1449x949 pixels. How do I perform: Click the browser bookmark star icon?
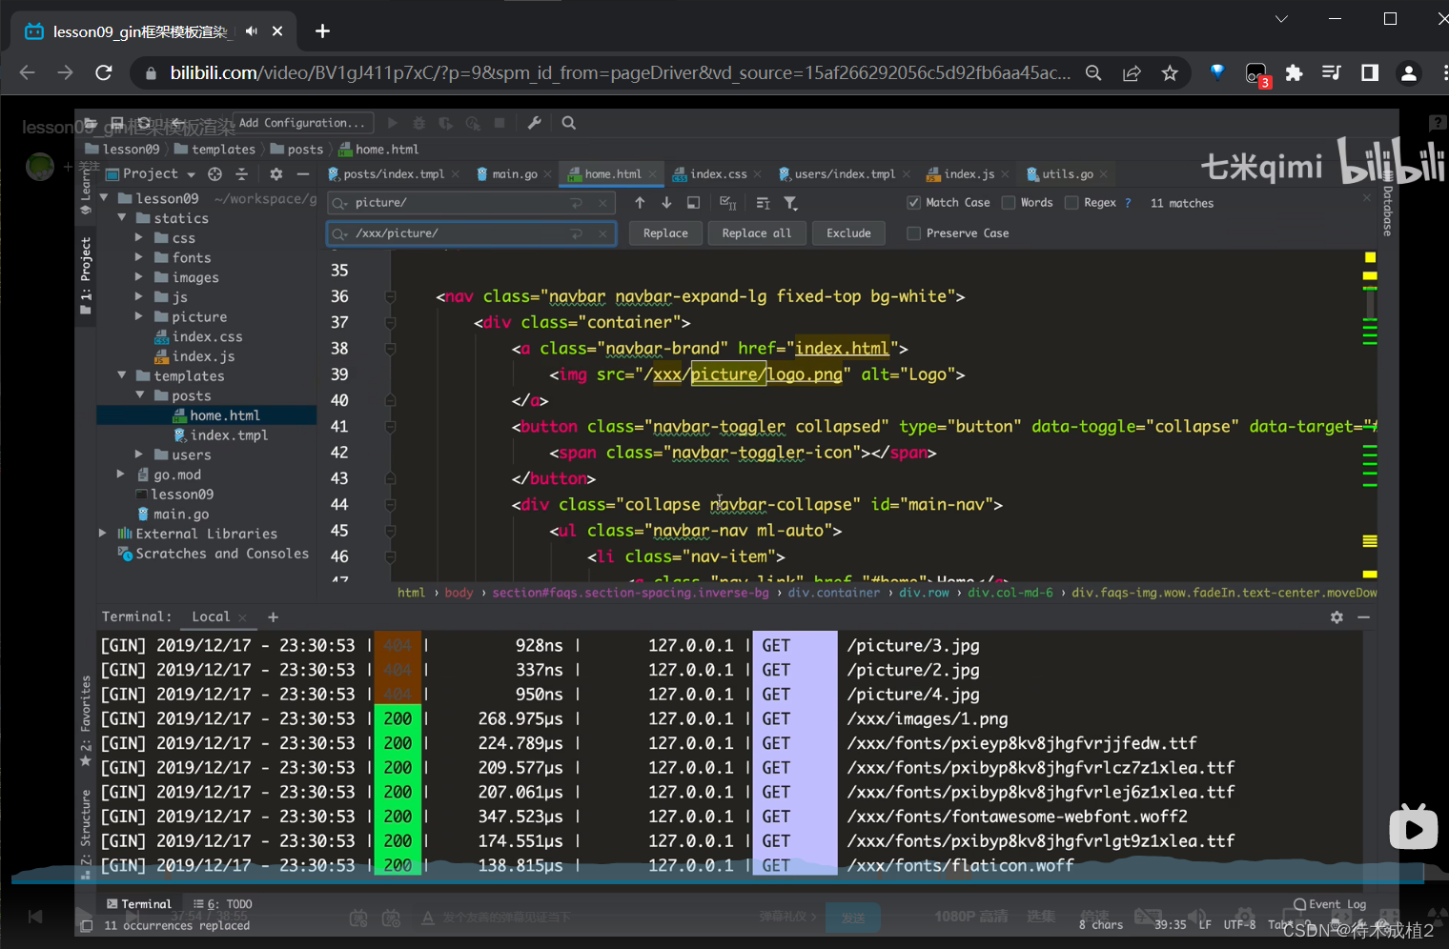pos(1170,73)
